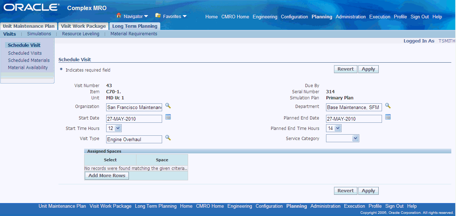The width and height of the screenshot is (456, 216).
Task: Open Engineering in top navigation
Action: coord(265,17)
